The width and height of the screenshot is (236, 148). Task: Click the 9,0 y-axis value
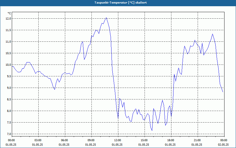pos(9,88)
